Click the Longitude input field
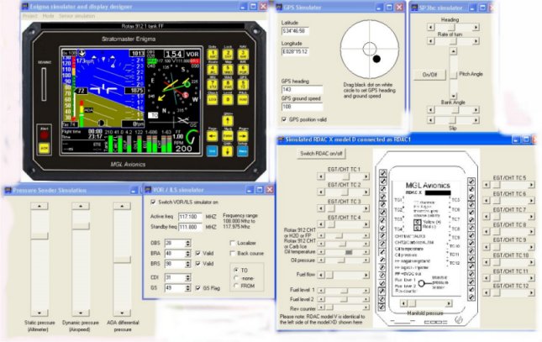The height and width of the screenshot is (342, 542). 295,52
